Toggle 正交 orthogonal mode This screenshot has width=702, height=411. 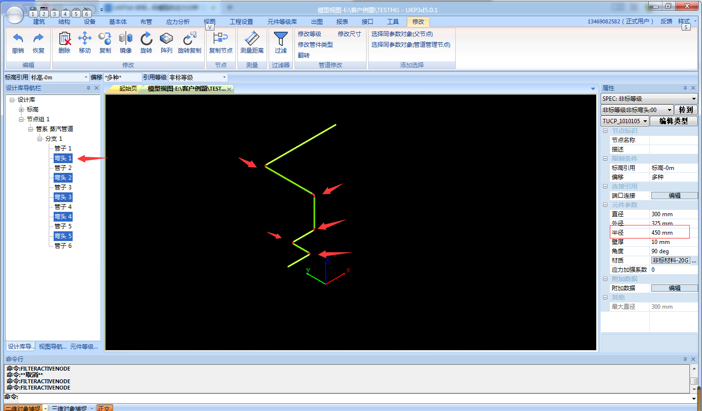104,408
